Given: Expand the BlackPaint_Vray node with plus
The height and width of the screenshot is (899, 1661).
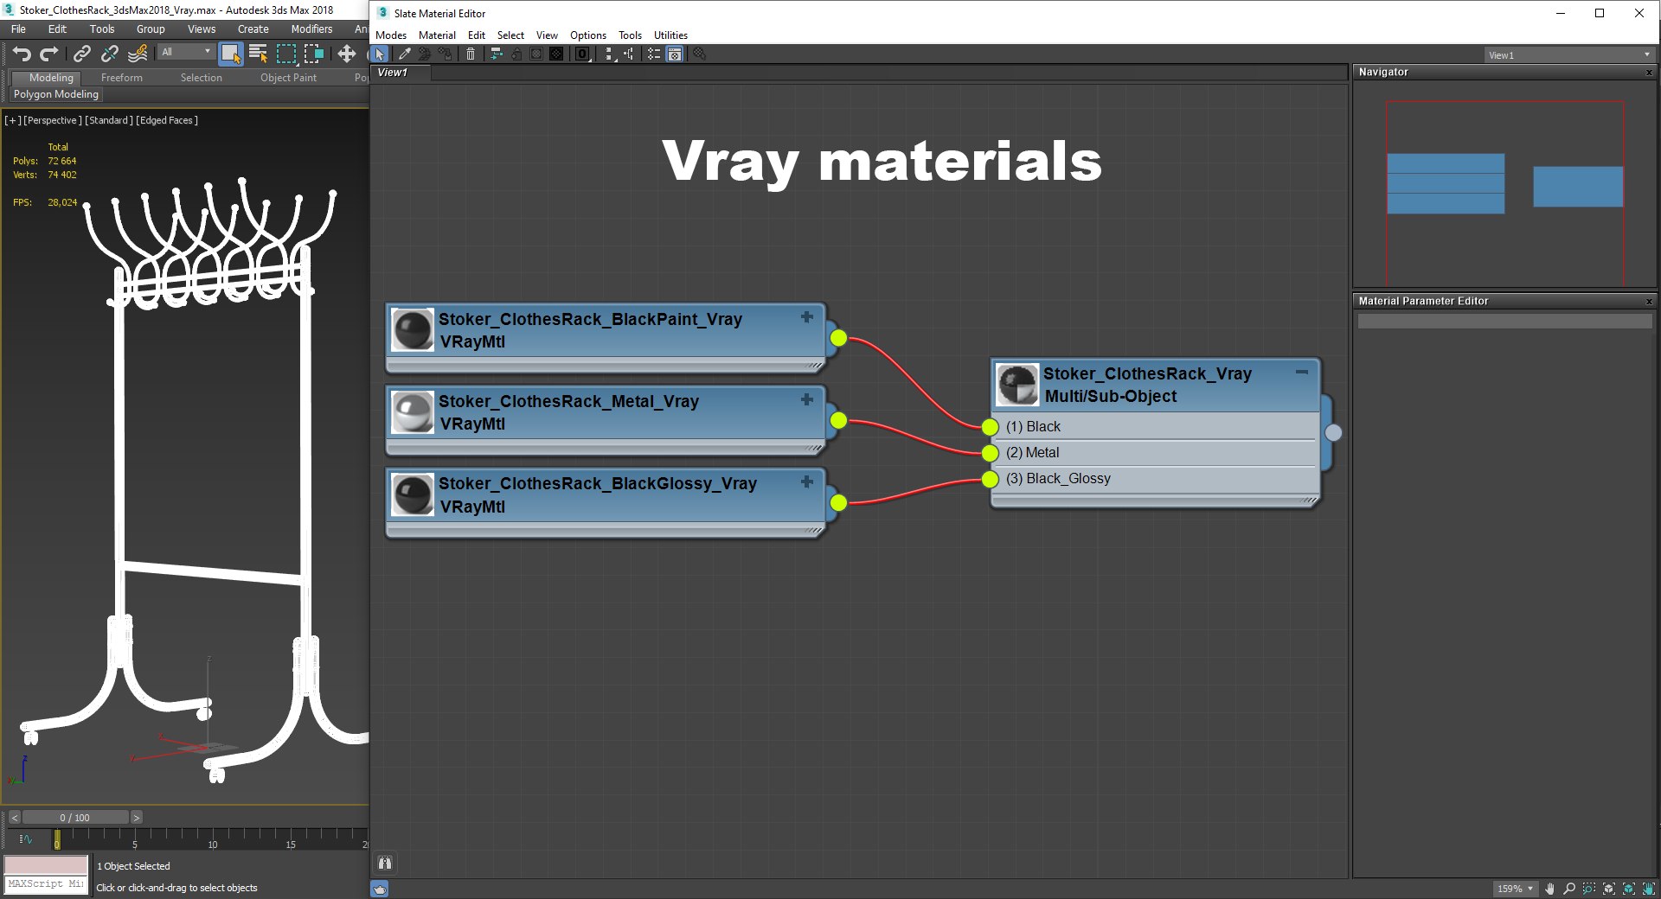Looking at the screenshot, I should 807,317.
